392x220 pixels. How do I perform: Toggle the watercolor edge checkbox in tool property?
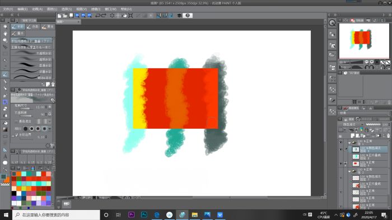click(x=16, y=135)
